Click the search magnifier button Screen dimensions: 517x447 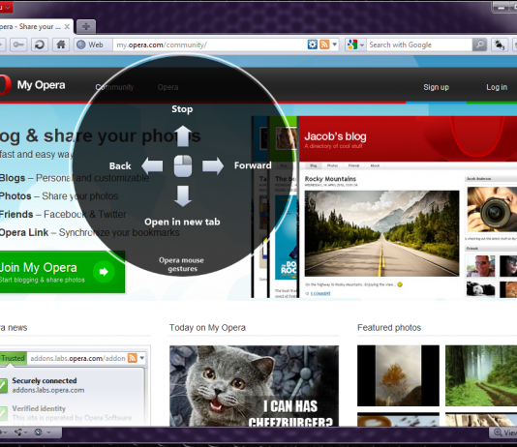point(479,45)
